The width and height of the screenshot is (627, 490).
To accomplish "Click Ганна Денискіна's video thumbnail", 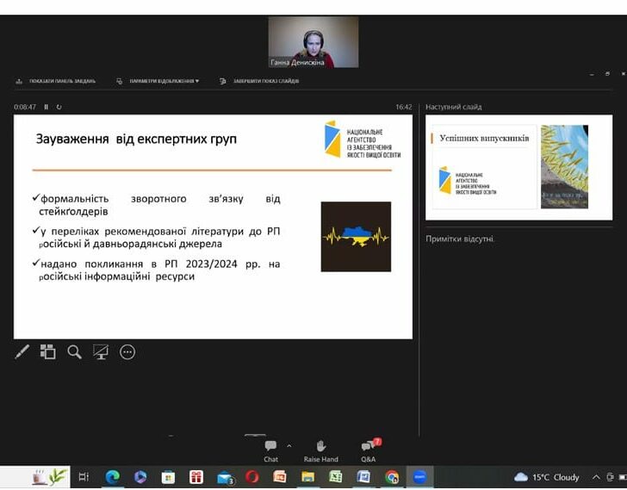I will (x=313, y=41).
